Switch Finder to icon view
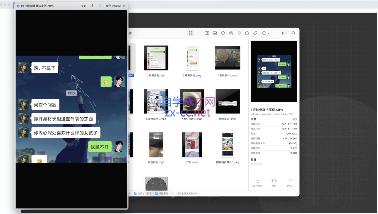The width and height of the screenshot is (378, 214). coord(191,33)
